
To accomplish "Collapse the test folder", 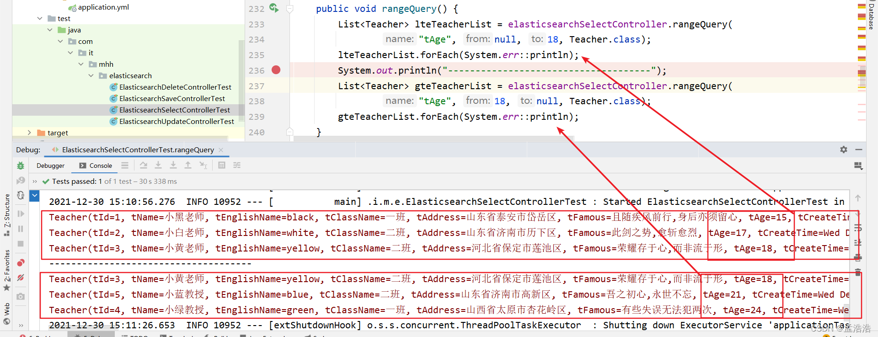I will (40, 19).
